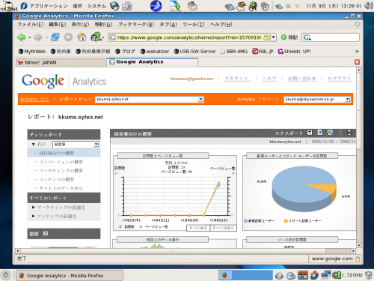The height and width of the screenshot is (281, 374).
Task: Show more bookmarks with the chevron
Action: pos(357,52)
